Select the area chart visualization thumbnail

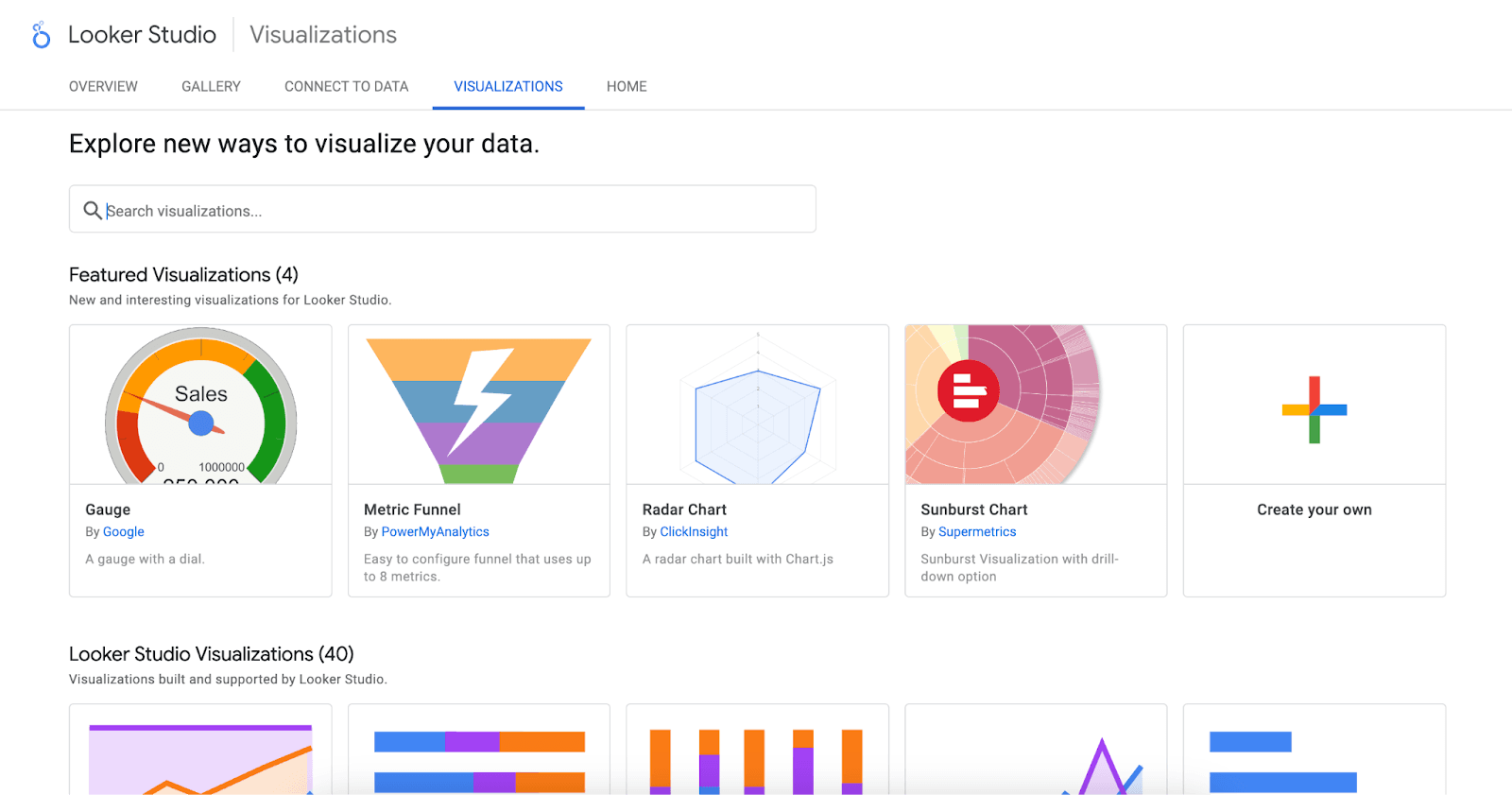200,756
